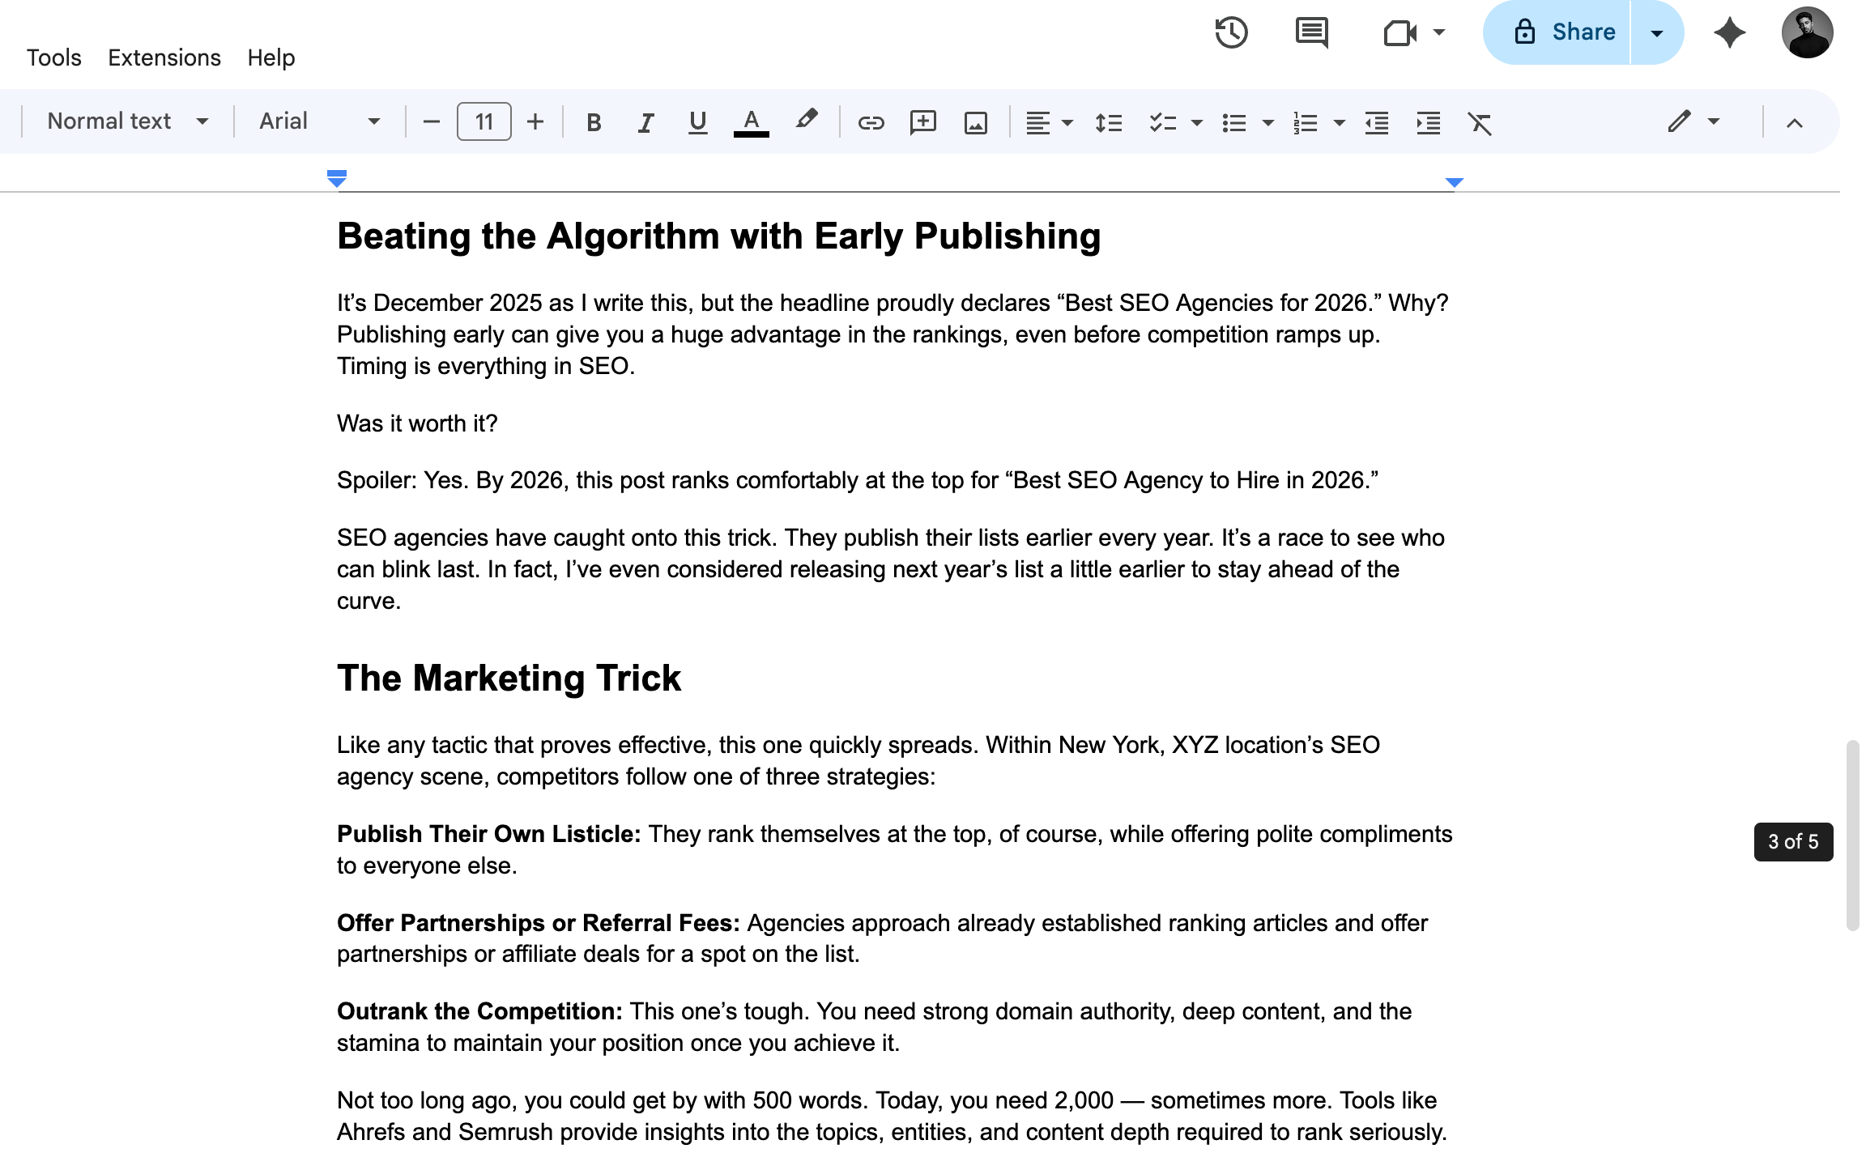
Task: Show all comments panel icon
Action: click(x=1311, y=32)
